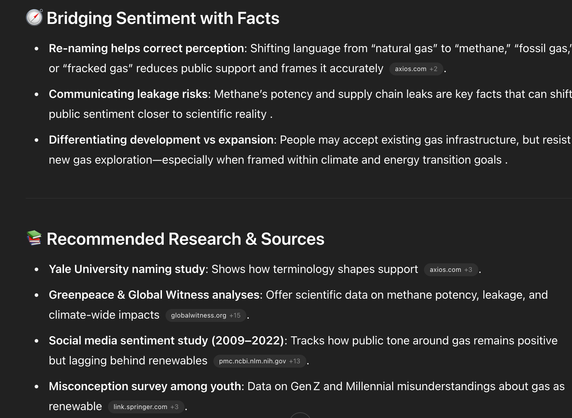The width and height of the screenshot is (572, 418).
Task: Open the globalwitness.org +15 source chip
Action: [206, 315]
